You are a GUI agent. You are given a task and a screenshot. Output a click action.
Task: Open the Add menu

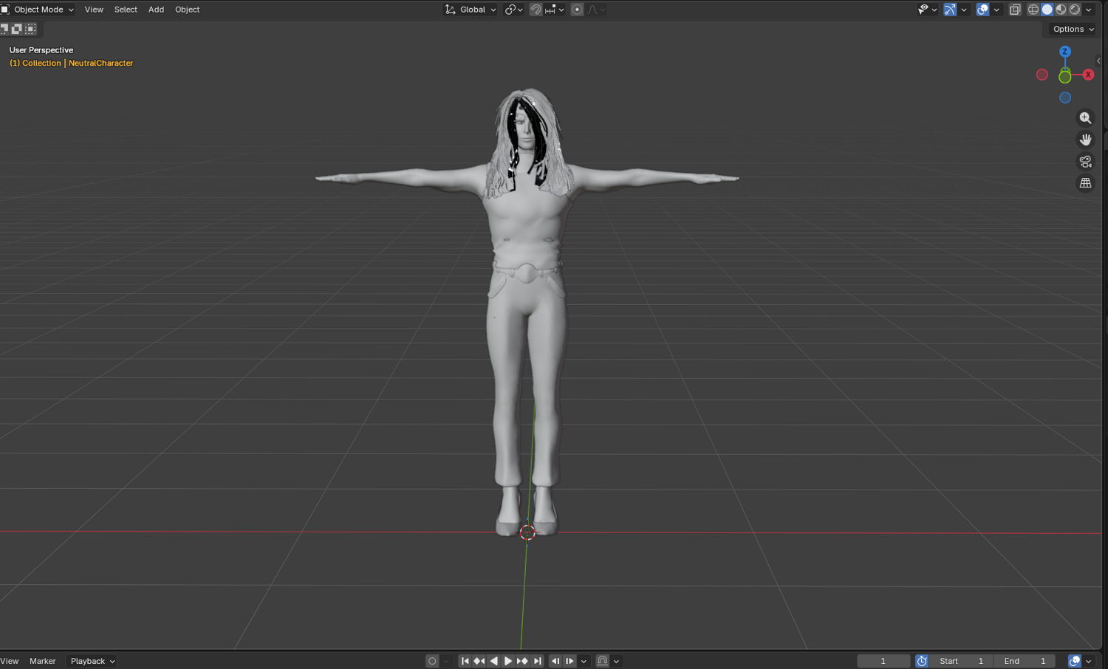(156, 10)
